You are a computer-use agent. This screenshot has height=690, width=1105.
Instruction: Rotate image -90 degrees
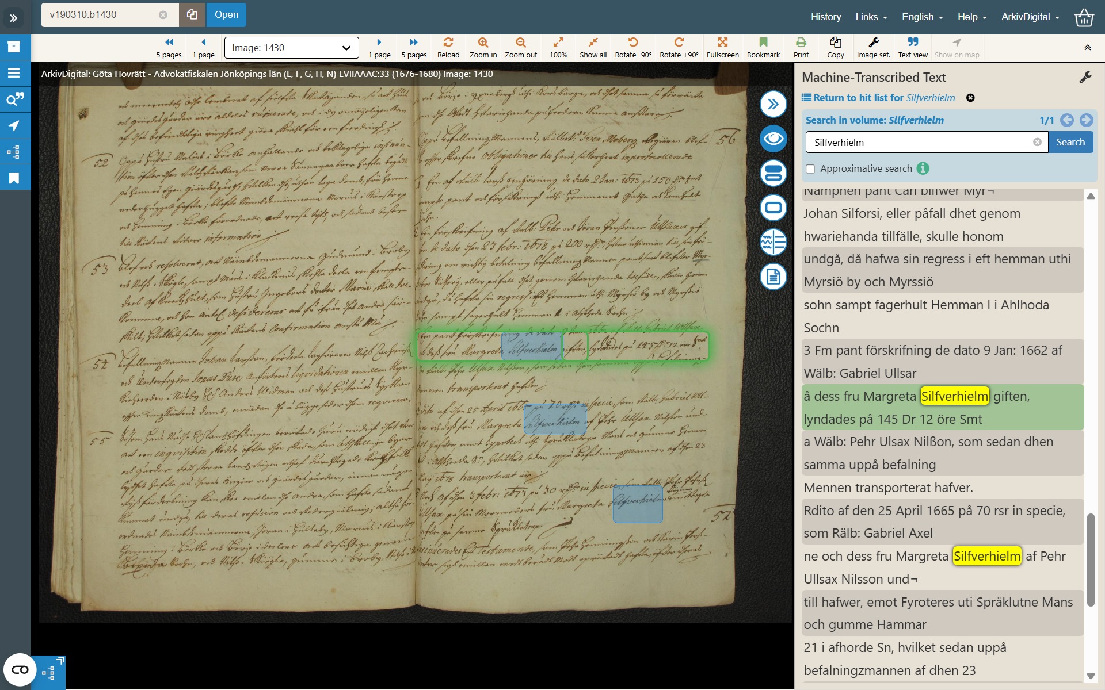[x=633, y=48]
